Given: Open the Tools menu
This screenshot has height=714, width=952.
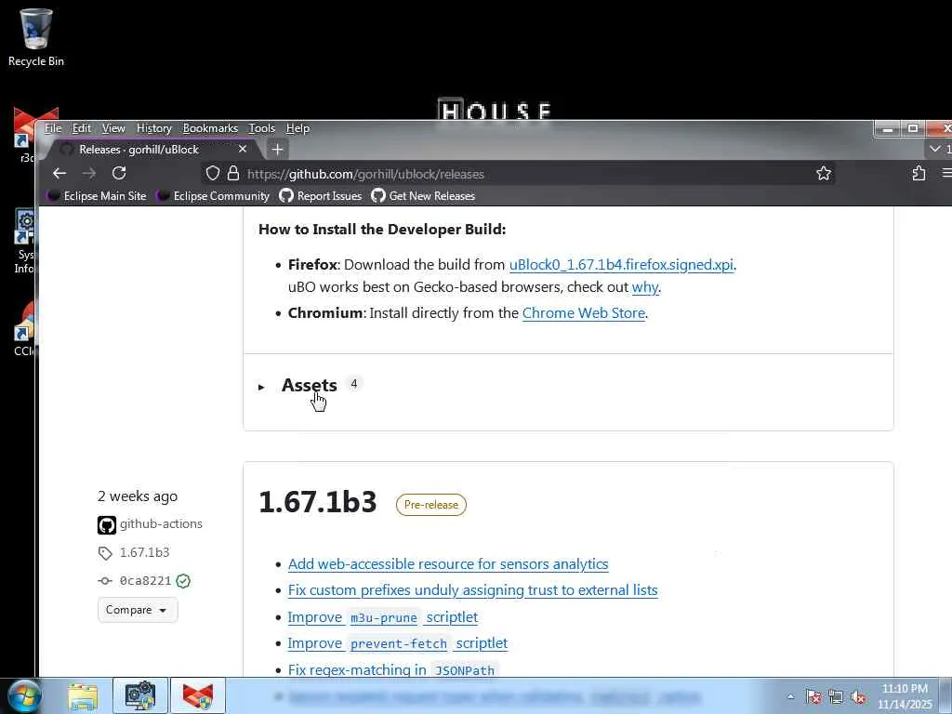Looking at the screenshot, I should [261, 128].
